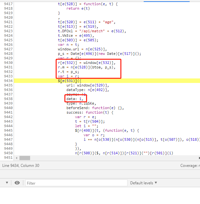Viewport: 200px width, 204px height.
Task: Click "window.url" on line 9427
Action: point(69,49)
